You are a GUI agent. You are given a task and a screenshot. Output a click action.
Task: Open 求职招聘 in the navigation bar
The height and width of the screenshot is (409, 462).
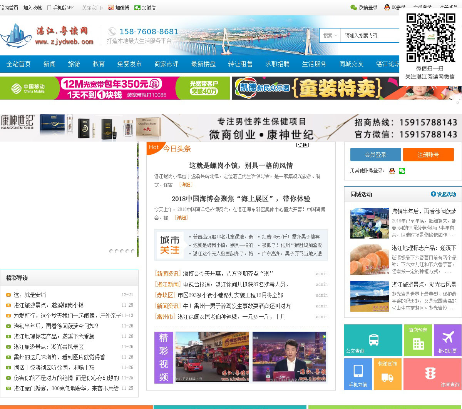[x=277, y=64]
